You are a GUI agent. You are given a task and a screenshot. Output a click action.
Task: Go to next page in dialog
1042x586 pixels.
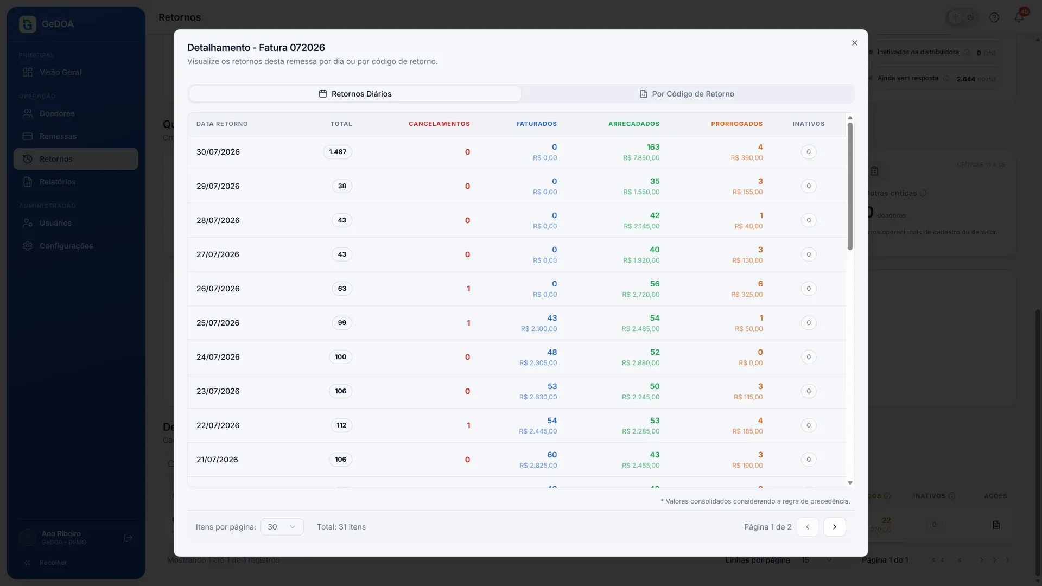tap(835, 527)
